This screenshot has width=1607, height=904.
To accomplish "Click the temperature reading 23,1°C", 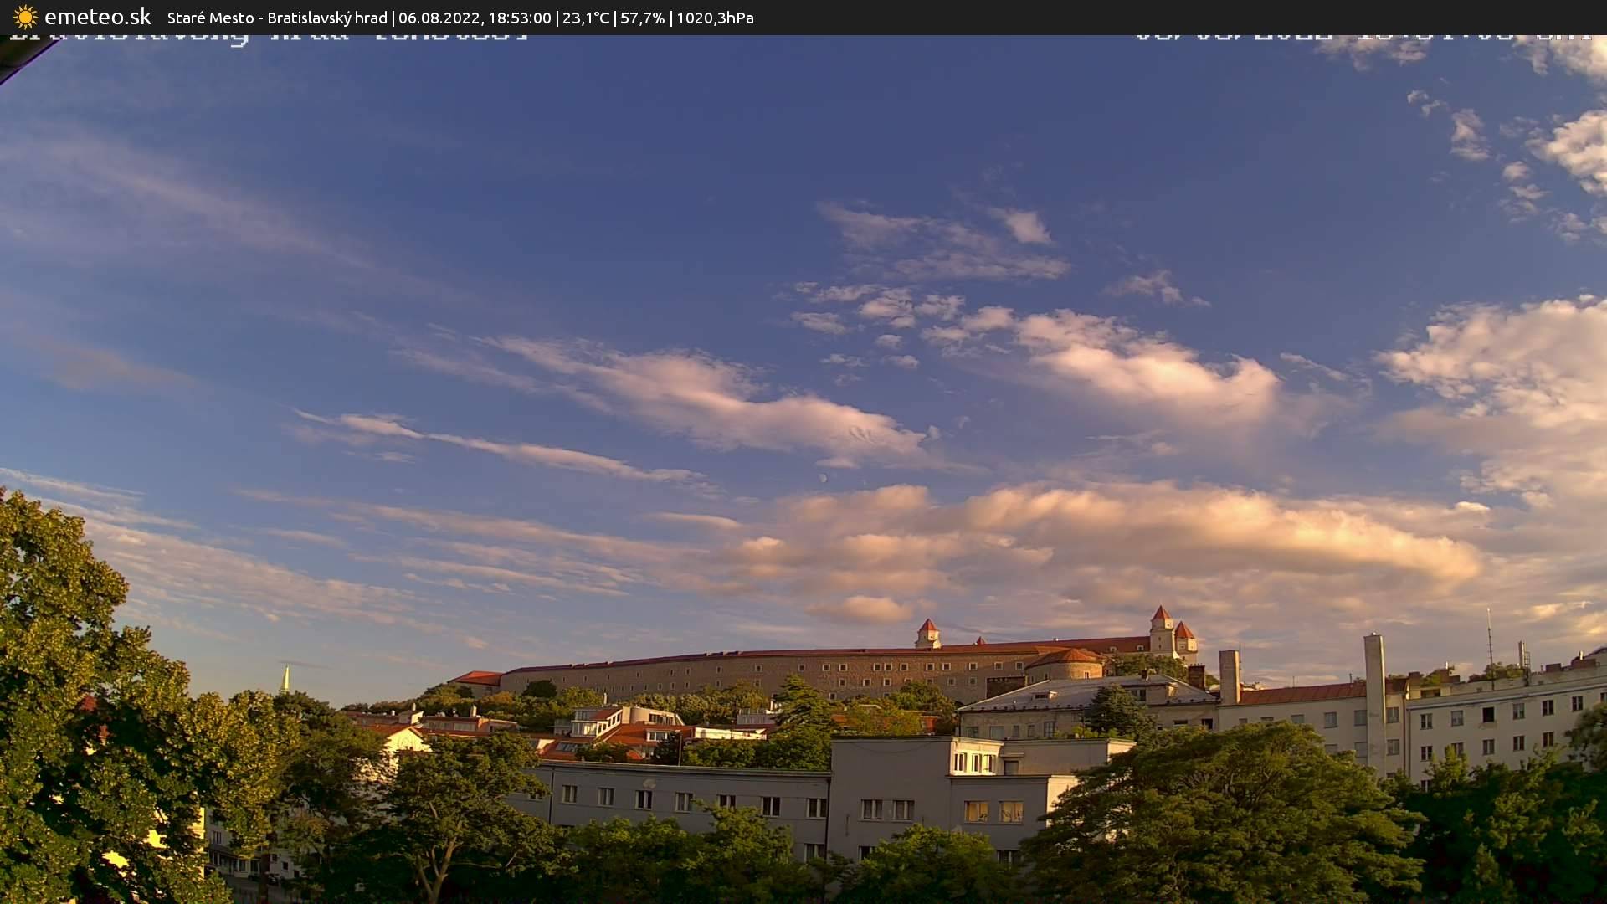I will pos(586,18).
